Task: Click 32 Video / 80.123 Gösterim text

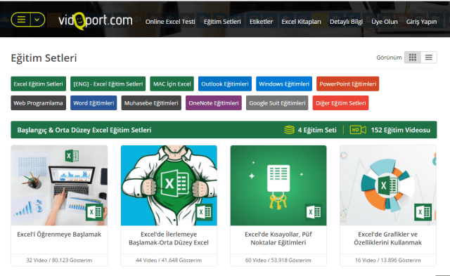Action: tap(59, 261)
